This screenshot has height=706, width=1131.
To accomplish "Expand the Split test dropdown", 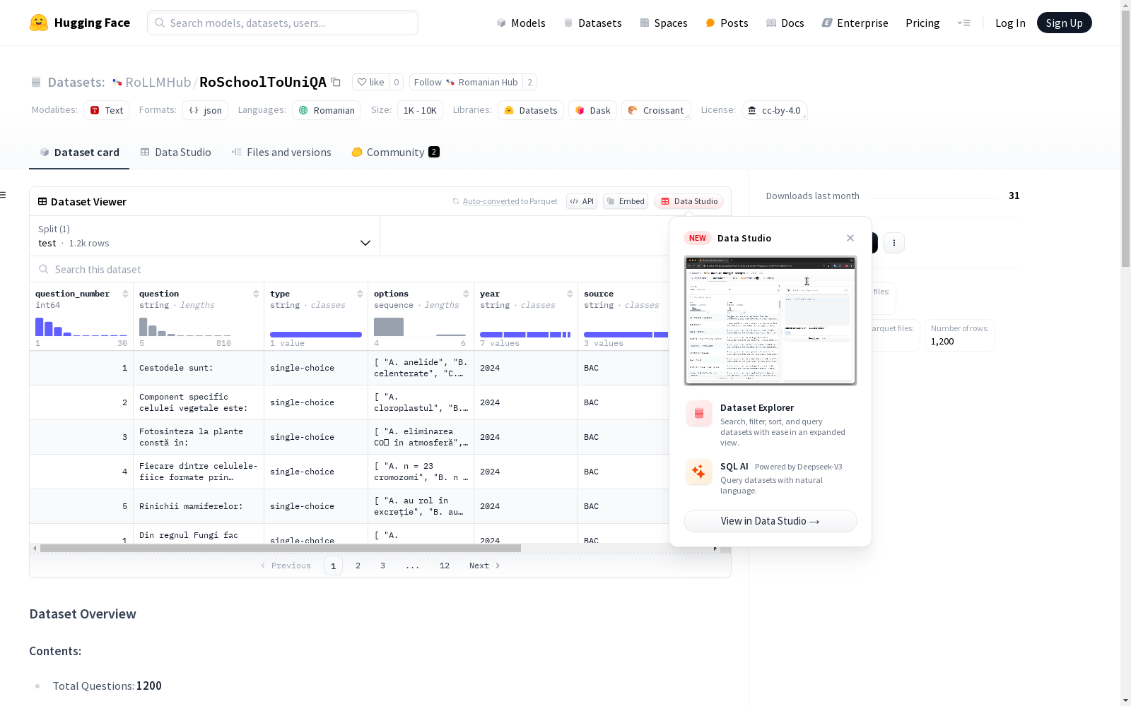I will [205, 236].
